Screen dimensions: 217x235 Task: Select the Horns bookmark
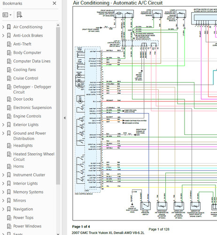(19, 166)
